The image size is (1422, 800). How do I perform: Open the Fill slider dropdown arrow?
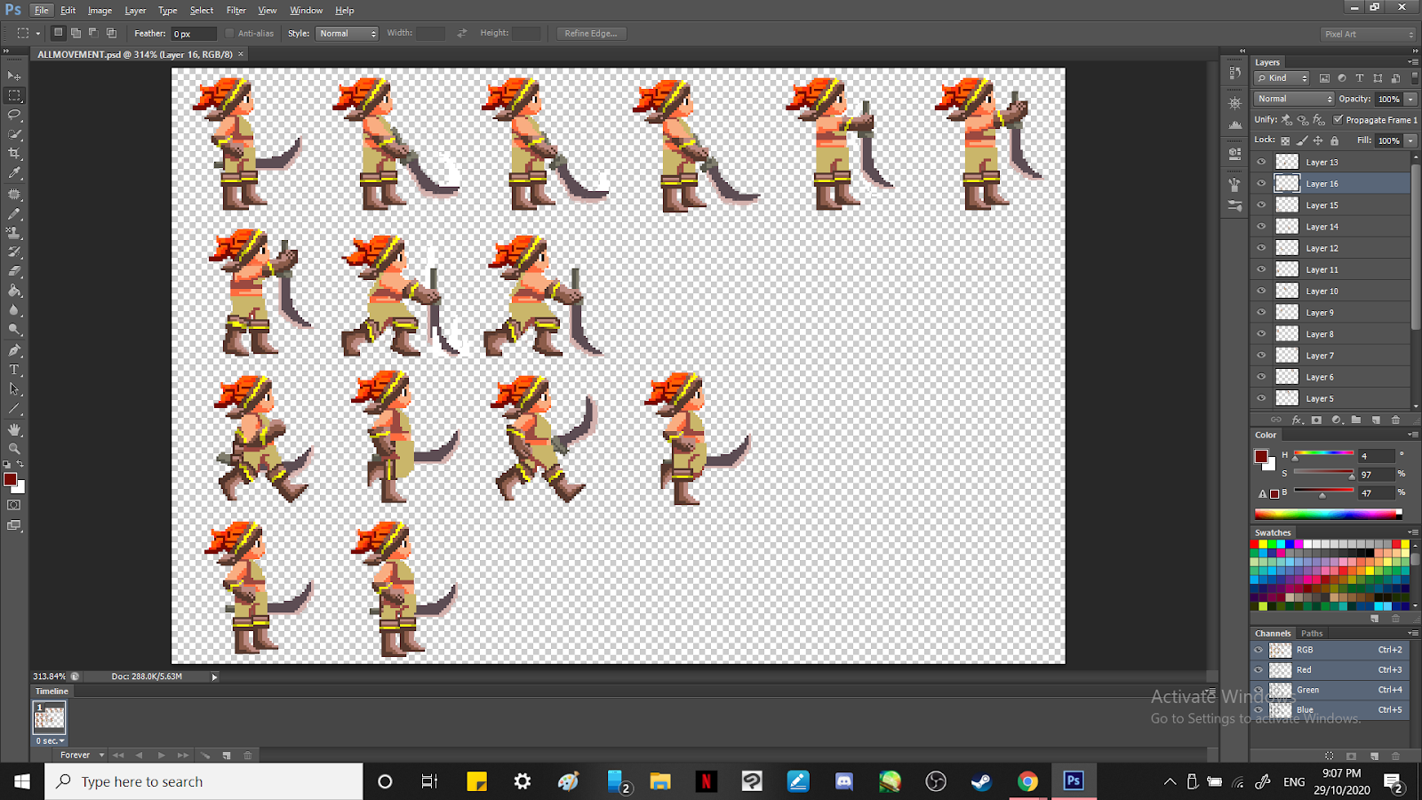pyautogui.click(x=1410, y=140)
